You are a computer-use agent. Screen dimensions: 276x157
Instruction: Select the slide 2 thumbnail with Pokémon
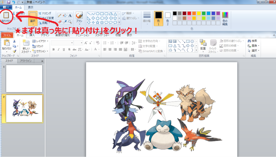(x=24, y=109)
